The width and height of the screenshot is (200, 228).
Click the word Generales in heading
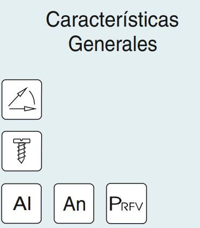(113, 43)
